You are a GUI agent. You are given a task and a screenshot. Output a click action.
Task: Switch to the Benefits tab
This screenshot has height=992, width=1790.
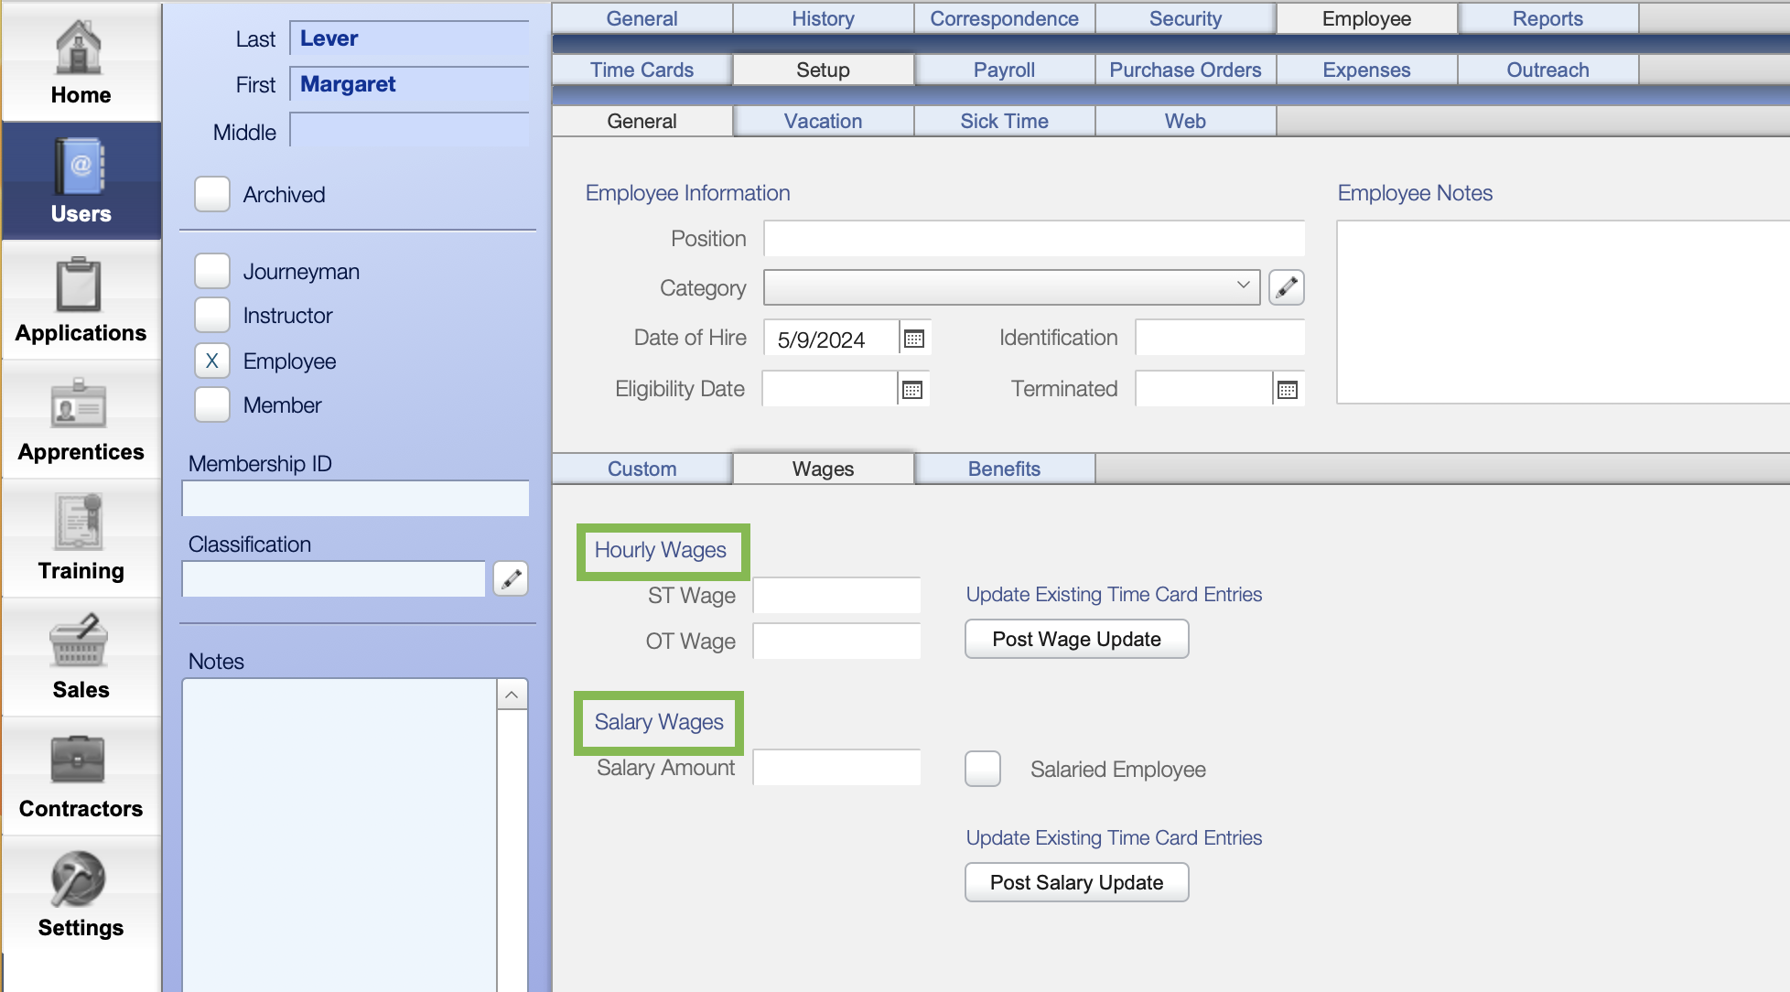[1004, 469]
